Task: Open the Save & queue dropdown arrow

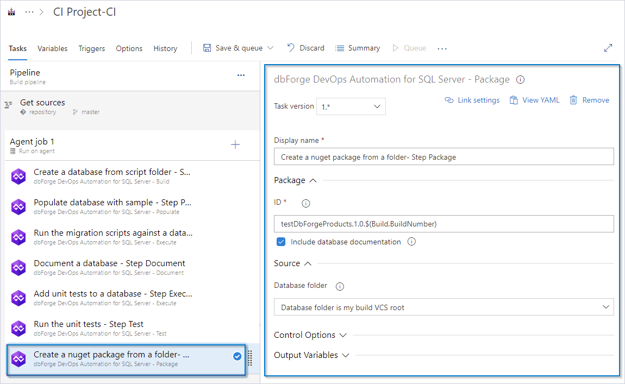Action: pos(270,48)
